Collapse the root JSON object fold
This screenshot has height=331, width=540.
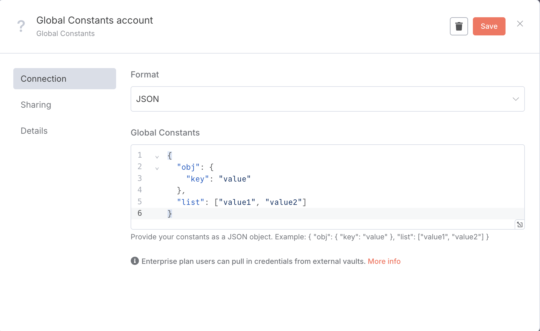click(x=157, y=157)
